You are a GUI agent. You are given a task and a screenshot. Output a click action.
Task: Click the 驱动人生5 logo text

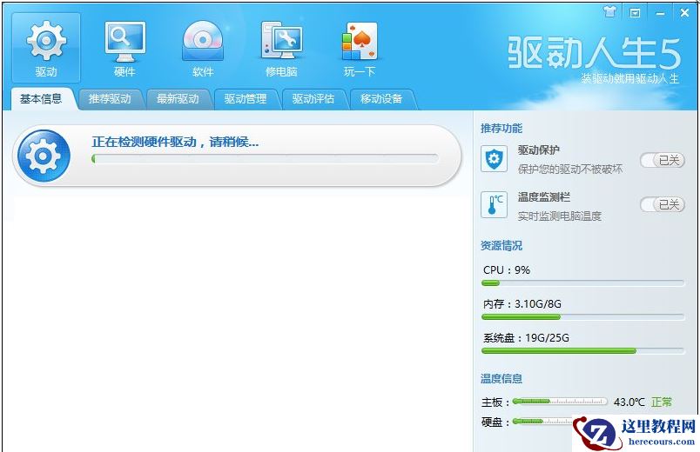click(594, 53)
